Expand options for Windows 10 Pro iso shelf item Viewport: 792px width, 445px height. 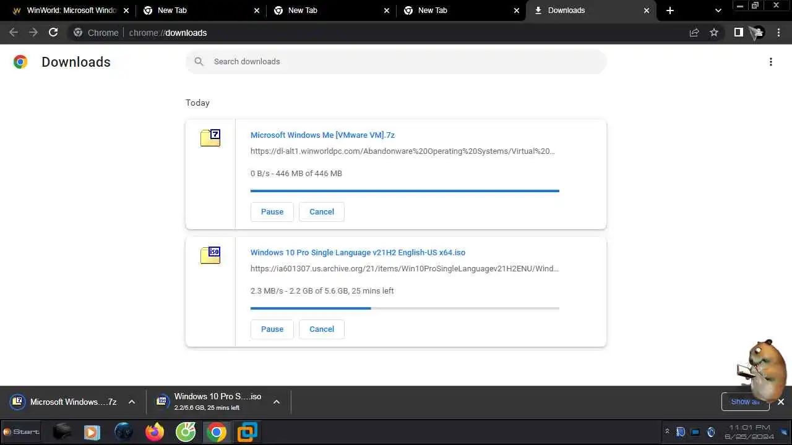point(277,402)
